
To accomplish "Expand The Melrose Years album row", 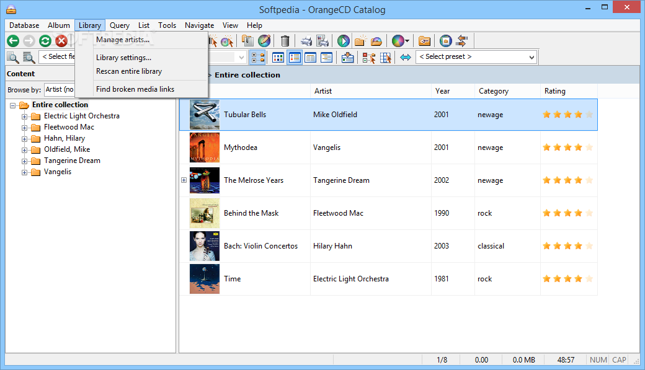I will tap(184, 180).
